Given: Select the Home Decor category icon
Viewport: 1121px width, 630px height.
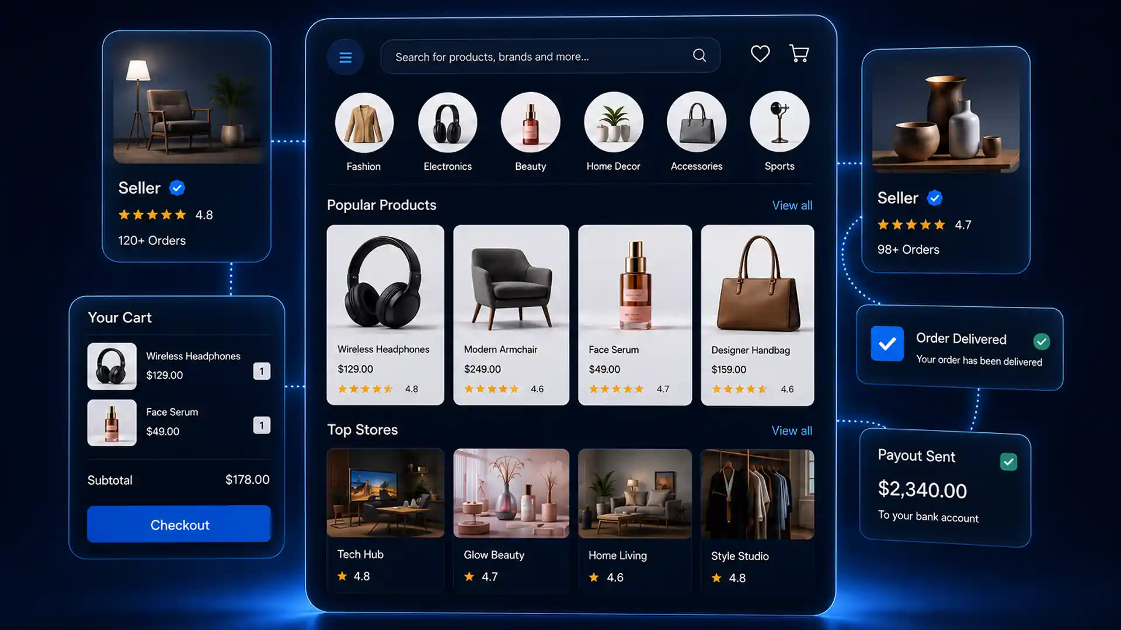Looking at the screenshot, I should tap(614, 123).
